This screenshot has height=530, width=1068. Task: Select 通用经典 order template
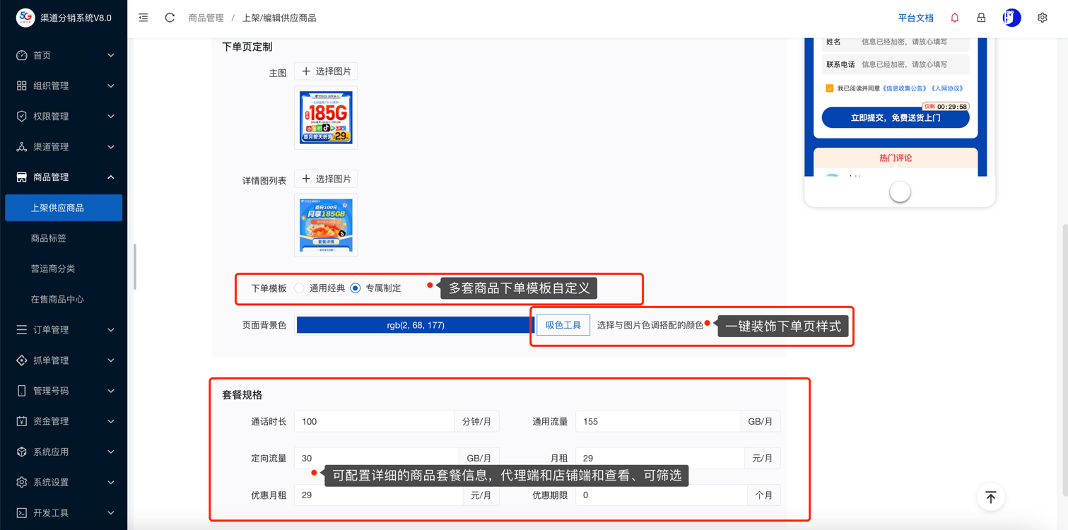point(300,288)
